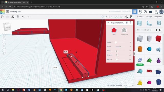Open the notes tool
Screen dimensions: 164x92
[x=159, y=23]
